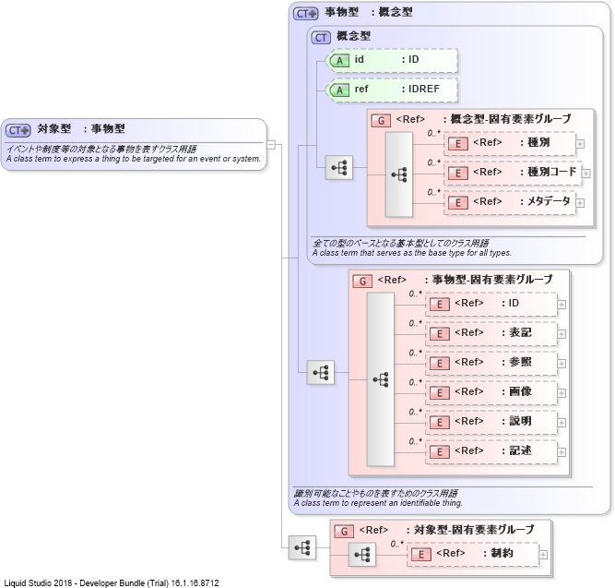Click the CT icon of 概念型
615x588 pixels.
(x=321, y=38)
